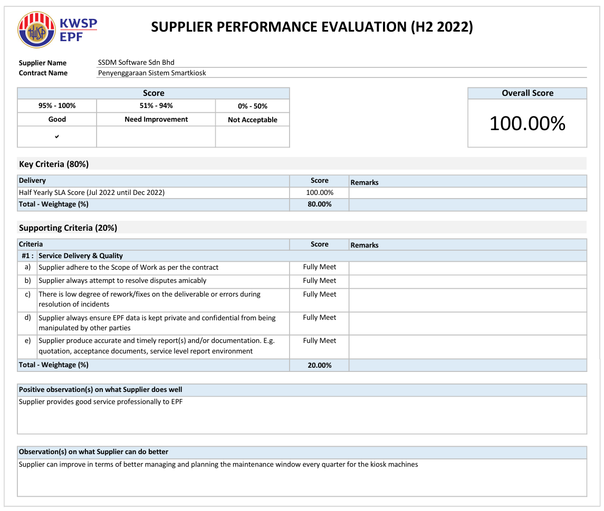Click the 80.00% total weightage cell
This screenshot has width=604, height=511.
click(x=319, y=204)
